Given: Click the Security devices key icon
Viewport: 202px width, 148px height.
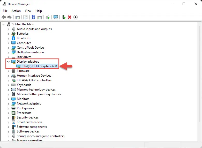Looking at the screenshot, I should [x=13, y=117].
